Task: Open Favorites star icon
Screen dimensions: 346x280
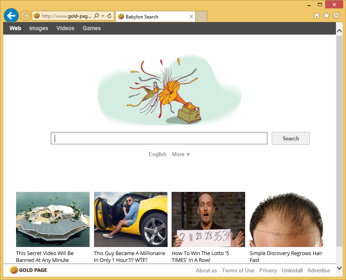Action: 326,16
